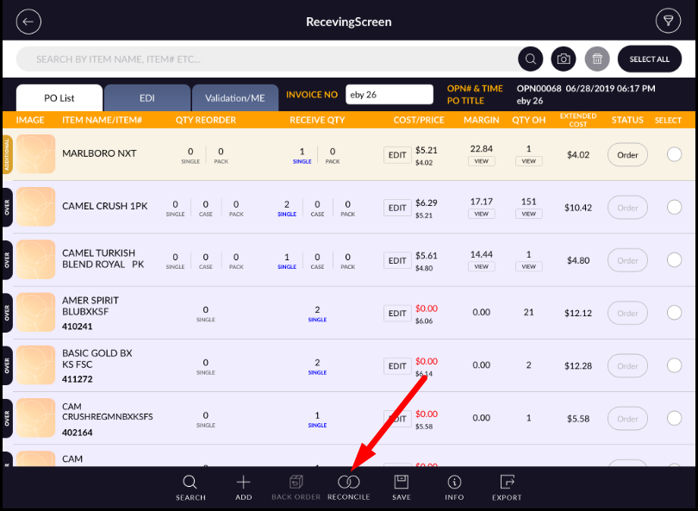698x511 pixels.
Task: Expand margin View for Camel Turkish Blend Royal
Action: point(482,266)
